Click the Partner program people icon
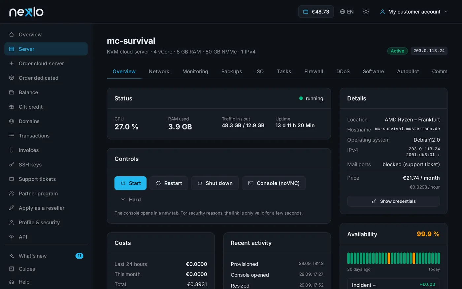The height and width of the screenshot is (289, 462). click(12, 194)
